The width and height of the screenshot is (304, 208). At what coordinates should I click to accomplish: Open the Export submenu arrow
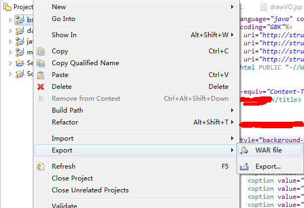232,150
